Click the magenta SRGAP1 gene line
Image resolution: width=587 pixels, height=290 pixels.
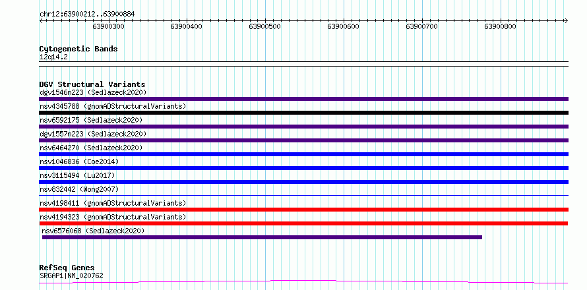click(x=303, y=281)
